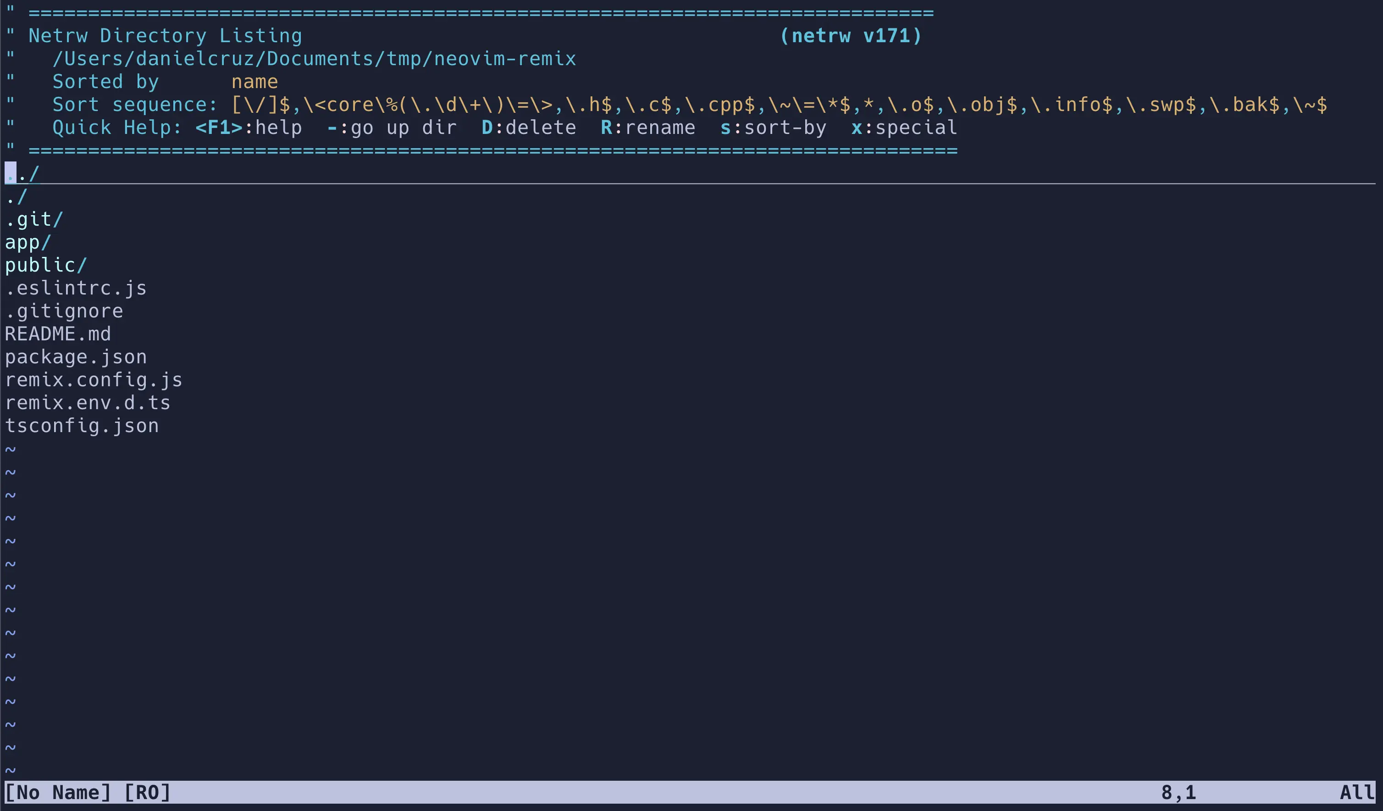Viewport: 1383px width, 811px height.
Task: Open the package.json file
Action: click(76, 356)
